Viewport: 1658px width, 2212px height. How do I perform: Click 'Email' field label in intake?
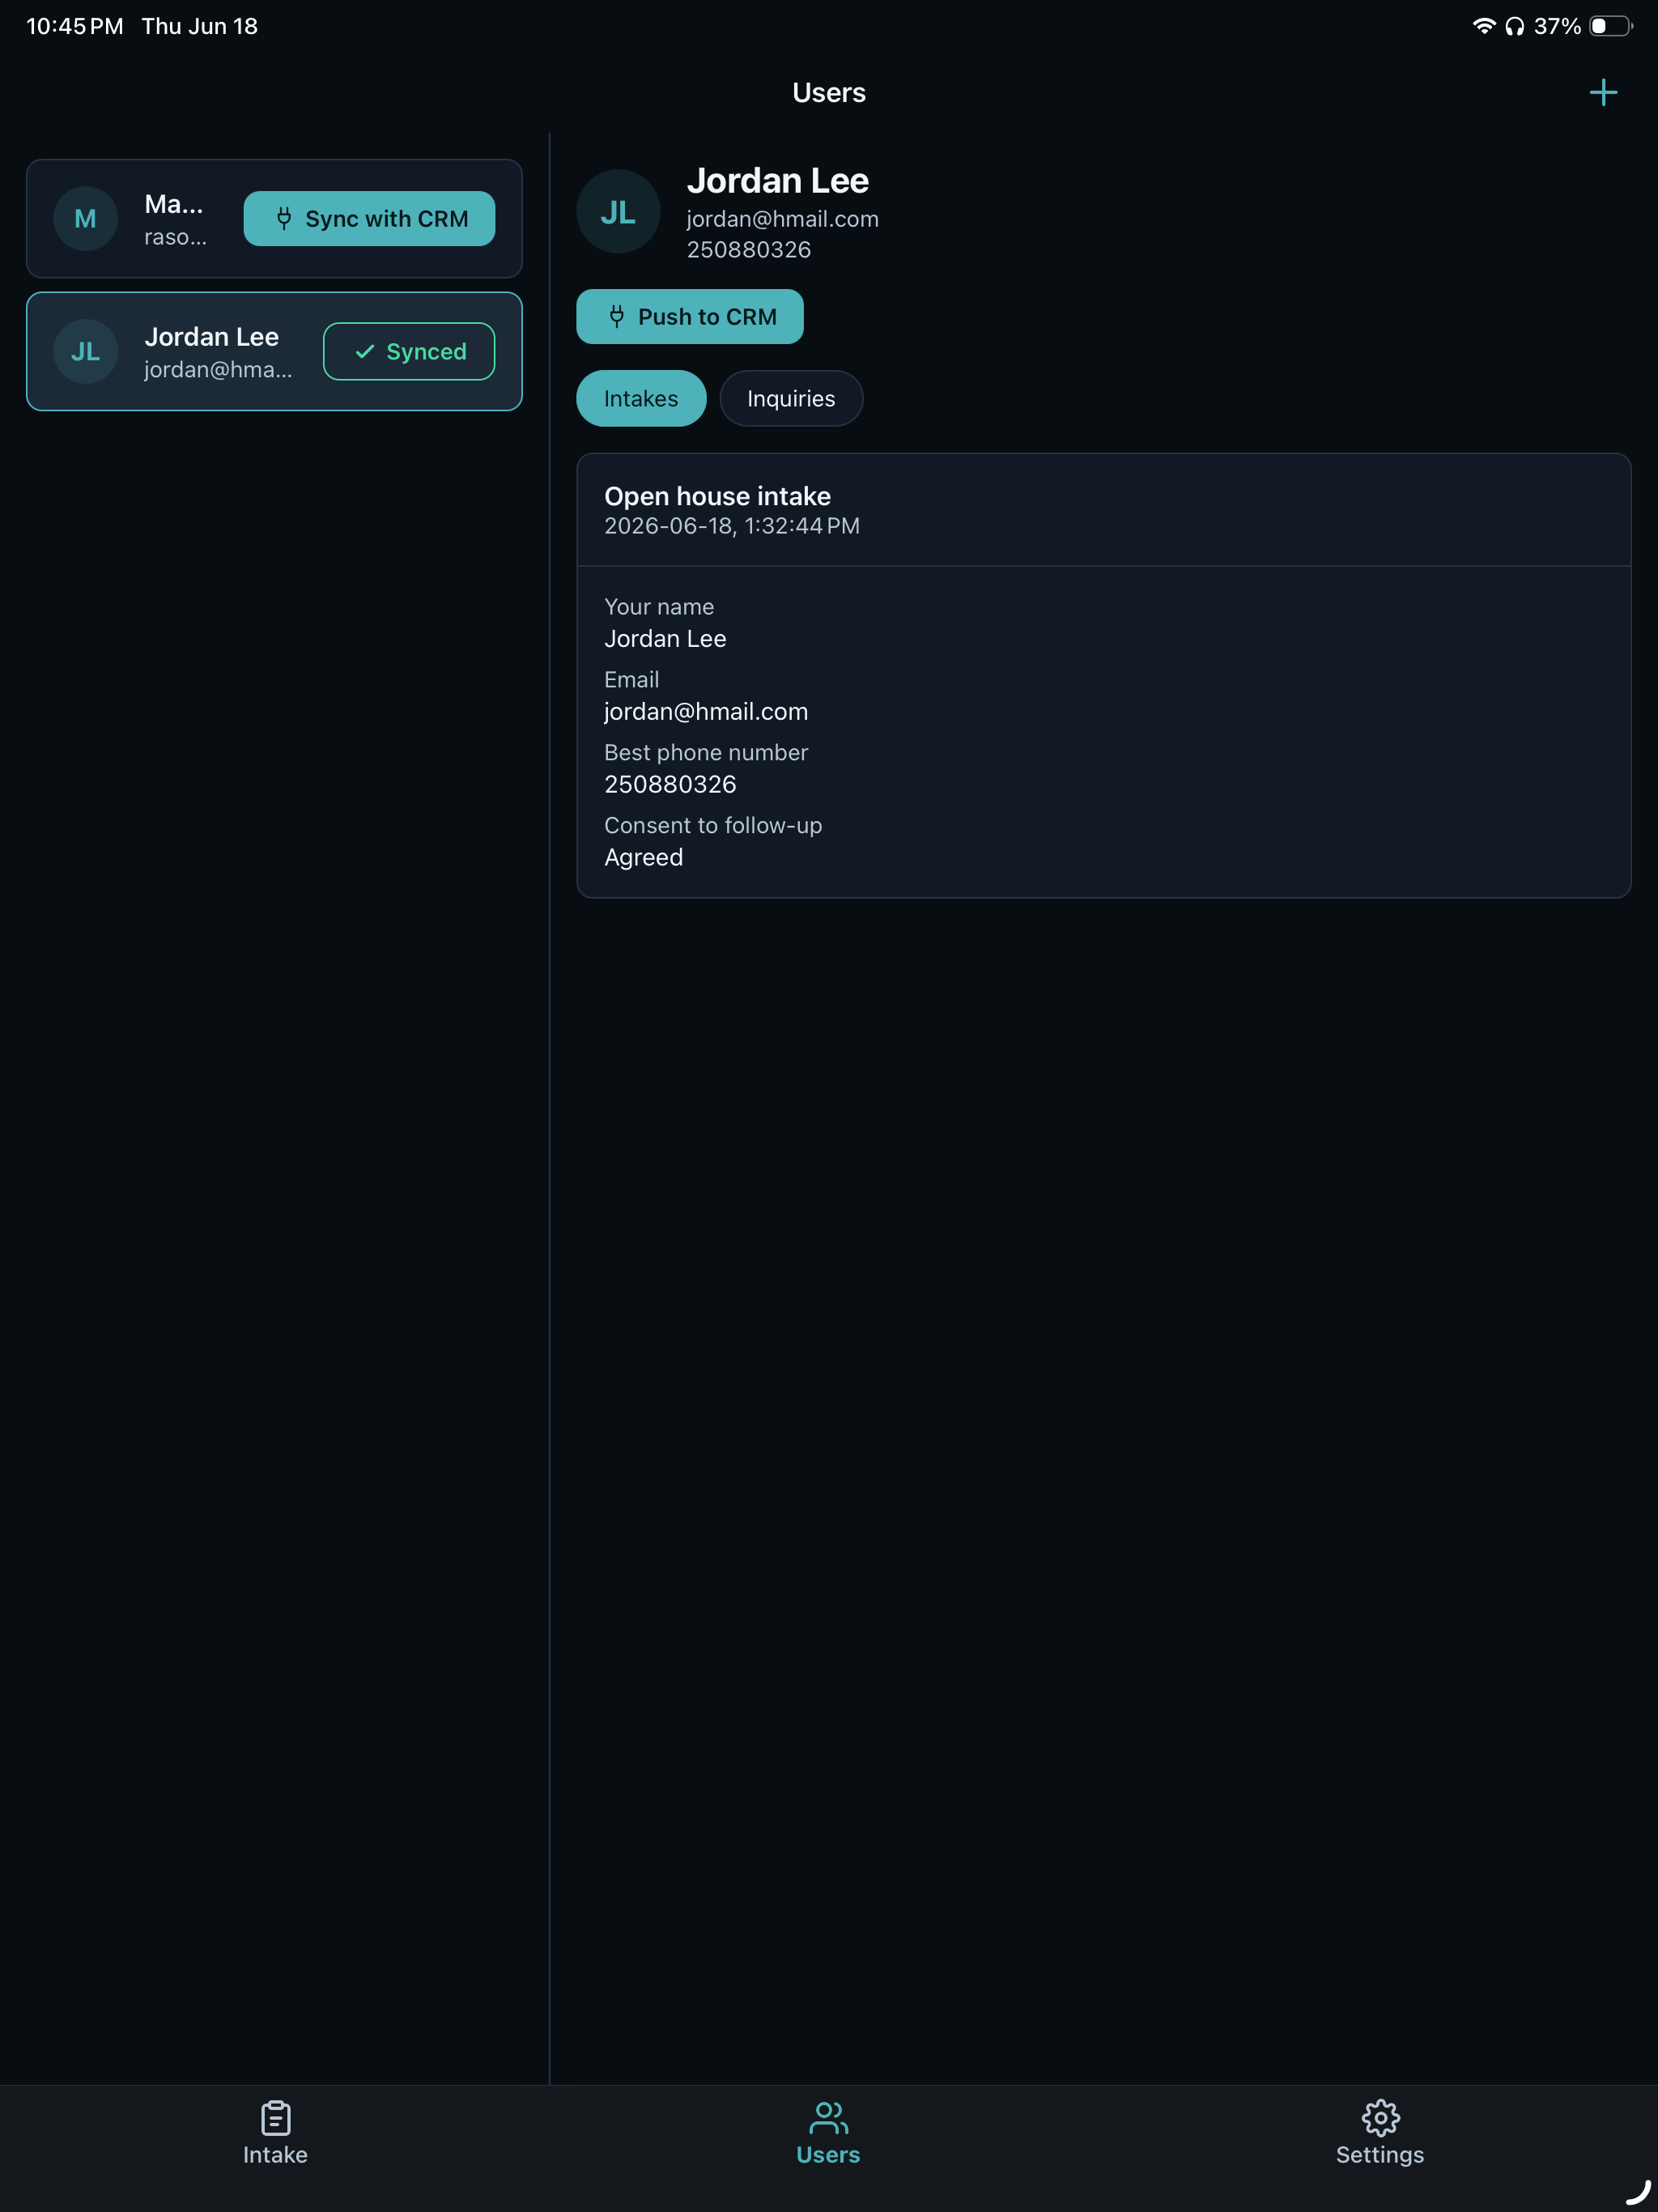point(631,679)
